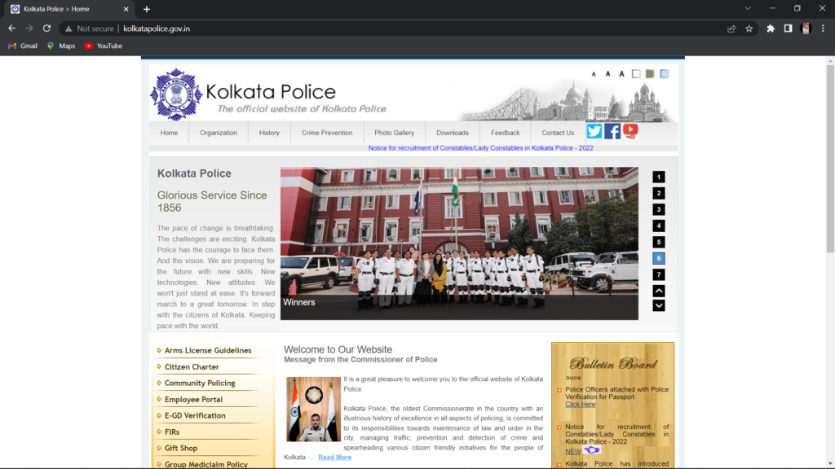
Task: Switch slideshow to slide 3
Action: (x=659, y=209)
